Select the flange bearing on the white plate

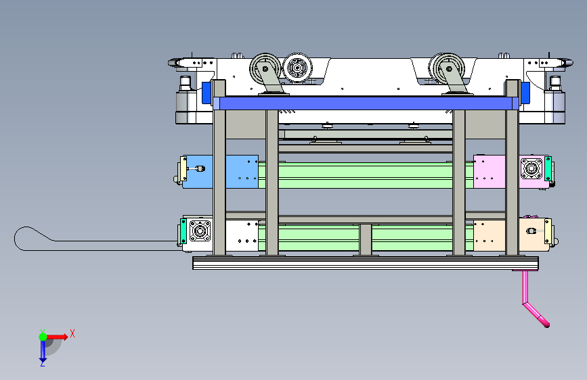200,231
